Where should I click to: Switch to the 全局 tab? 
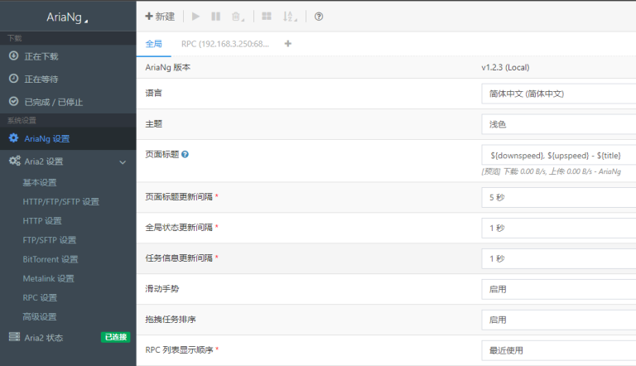[154, 44]
